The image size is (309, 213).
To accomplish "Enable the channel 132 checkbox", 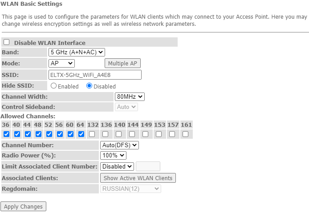I will pyautogui.click(x=92, y=134).
